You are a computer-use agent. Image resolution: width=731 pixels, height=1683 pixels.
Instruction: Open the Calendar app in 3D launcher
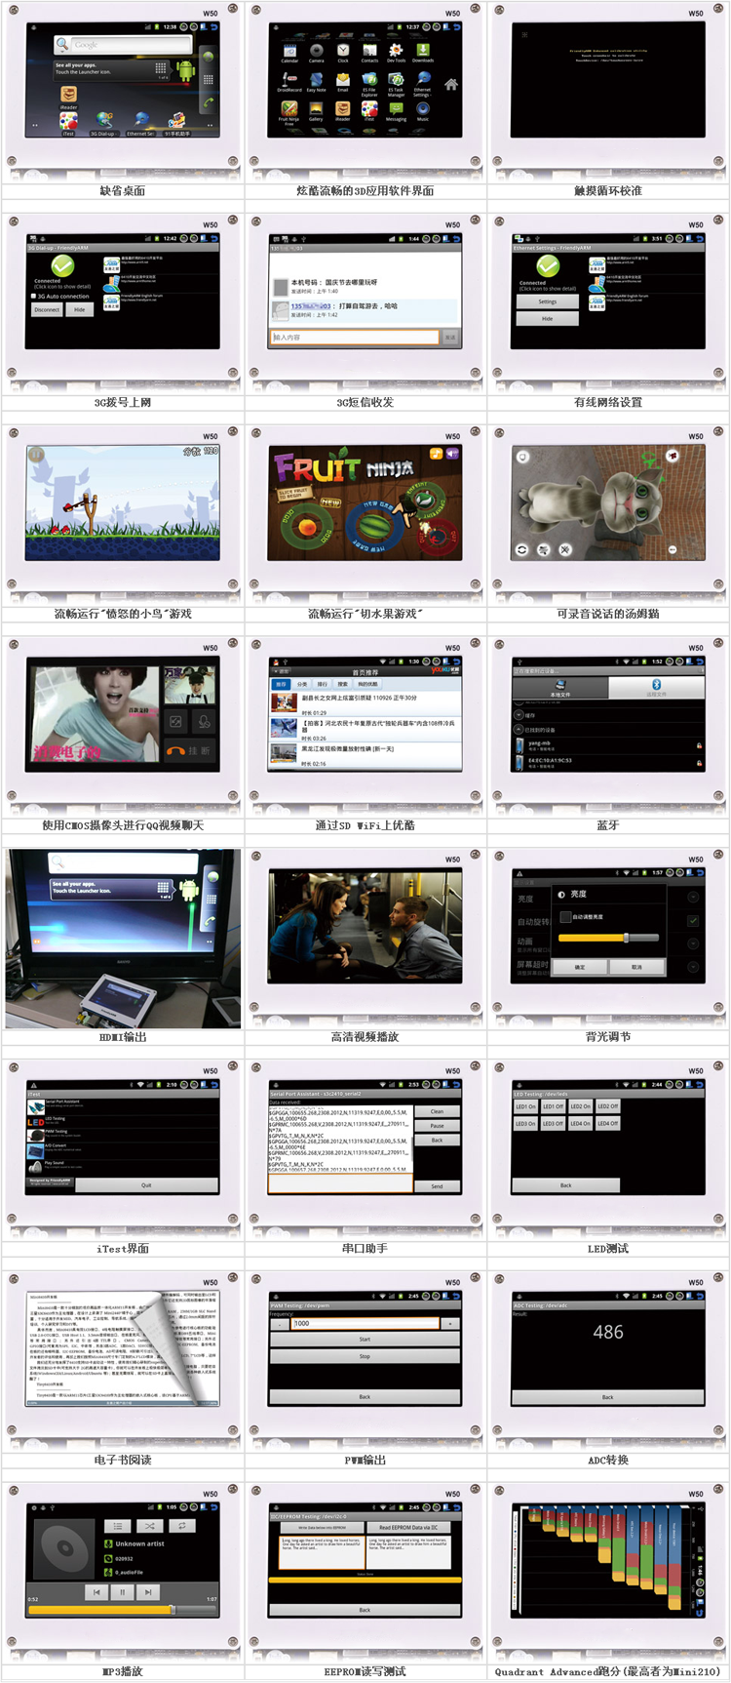pyautogui.click(x=289, y=52)
